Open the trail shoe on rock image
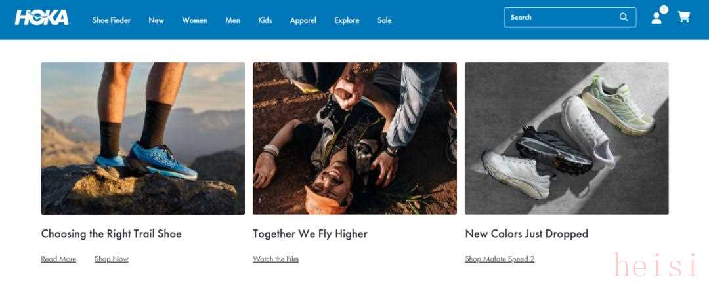709x285 pixels. click(142, 138)
